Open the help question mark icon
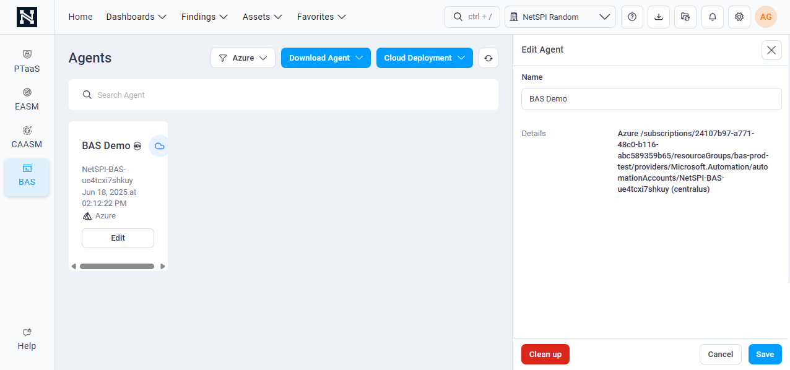Image resolution: width=790 pixels, height=370 pixels. pyautogui.click(x=632, y=17)
